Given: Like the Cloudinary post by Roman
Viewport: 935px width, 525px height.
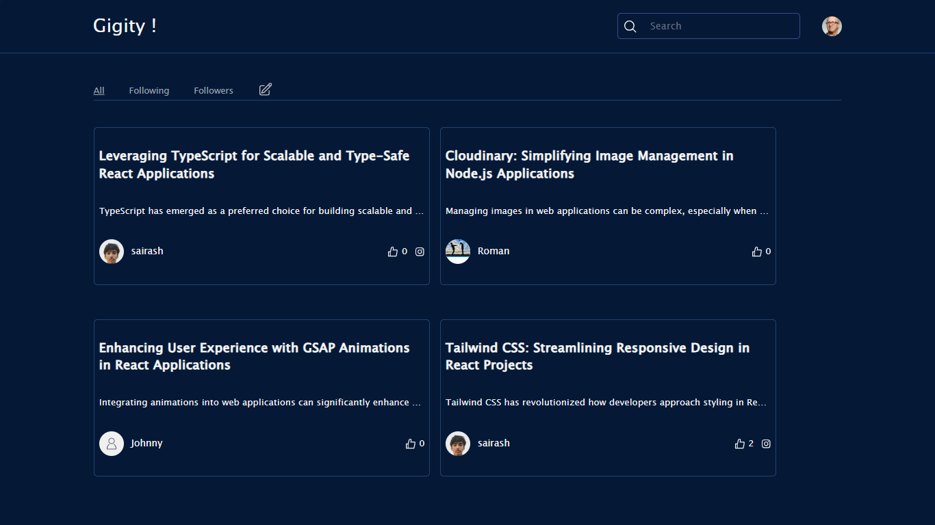Looking at the screenshot, I should (757, 252).
